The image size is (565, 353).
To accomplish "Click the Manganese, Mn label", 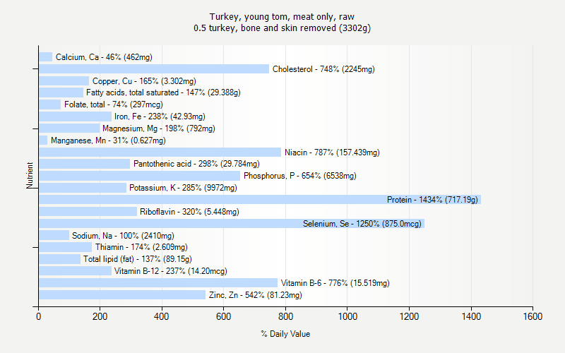I will (108, 140).
